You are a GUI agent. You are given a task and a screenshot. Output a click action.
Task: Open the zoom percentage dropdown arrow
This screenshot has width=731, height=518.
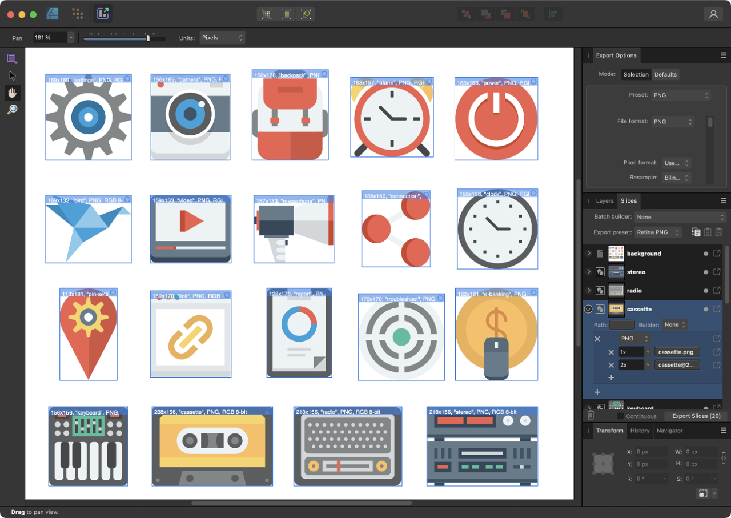(x=71, y=38)
